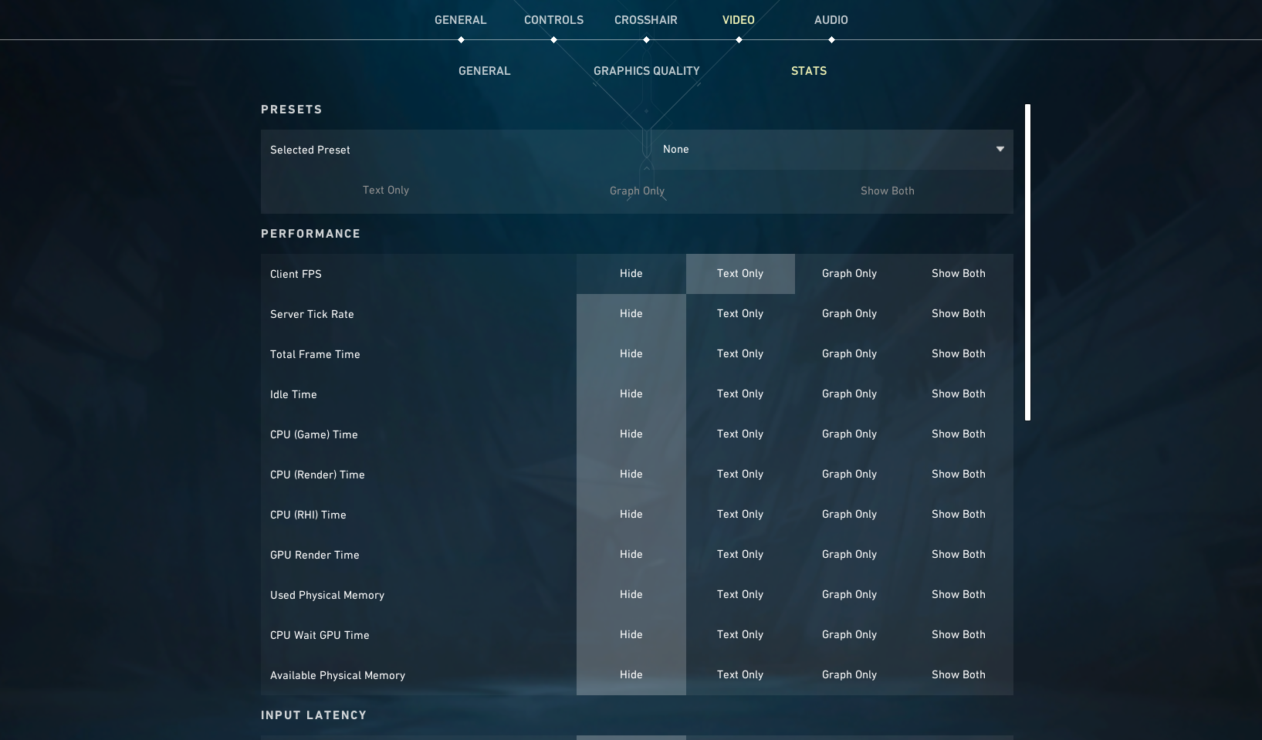Apply the Text Only preset

(386, 191)
